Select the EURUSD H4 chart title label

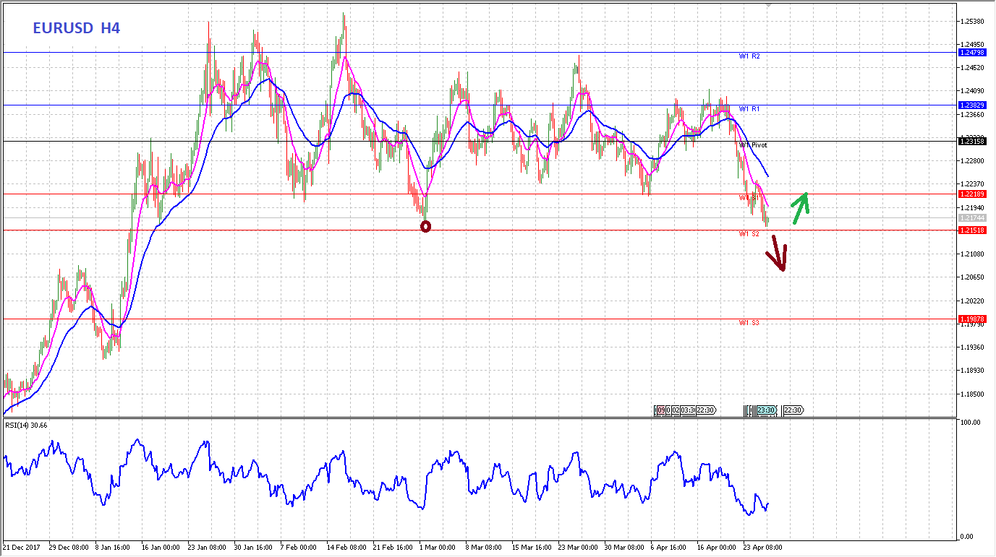pos(77,28)
